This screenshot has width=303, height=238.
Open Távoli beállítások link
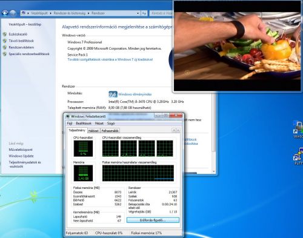click(x=21, y=41)
